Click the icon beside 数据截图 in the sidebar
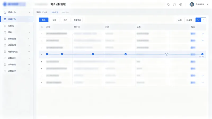Image resolution: width=212 pixels, height=119 pixels. [5, 39]
